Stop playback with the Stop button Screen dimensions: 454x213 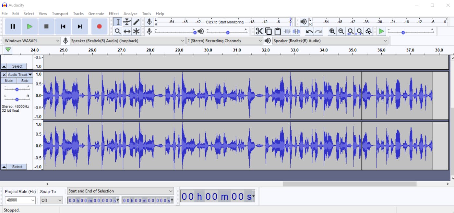click(x=46, y=27)
